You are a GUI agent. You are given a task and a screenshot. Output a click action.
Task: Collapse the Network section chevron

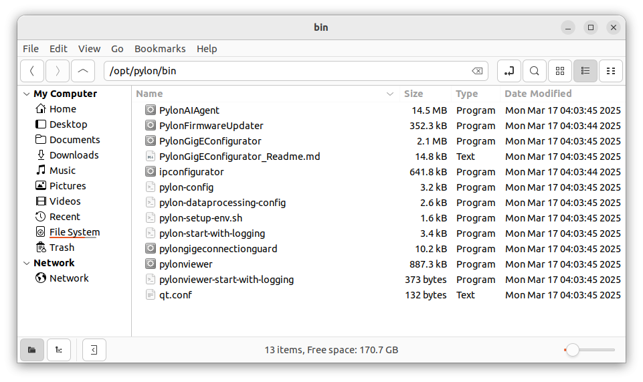27,263
